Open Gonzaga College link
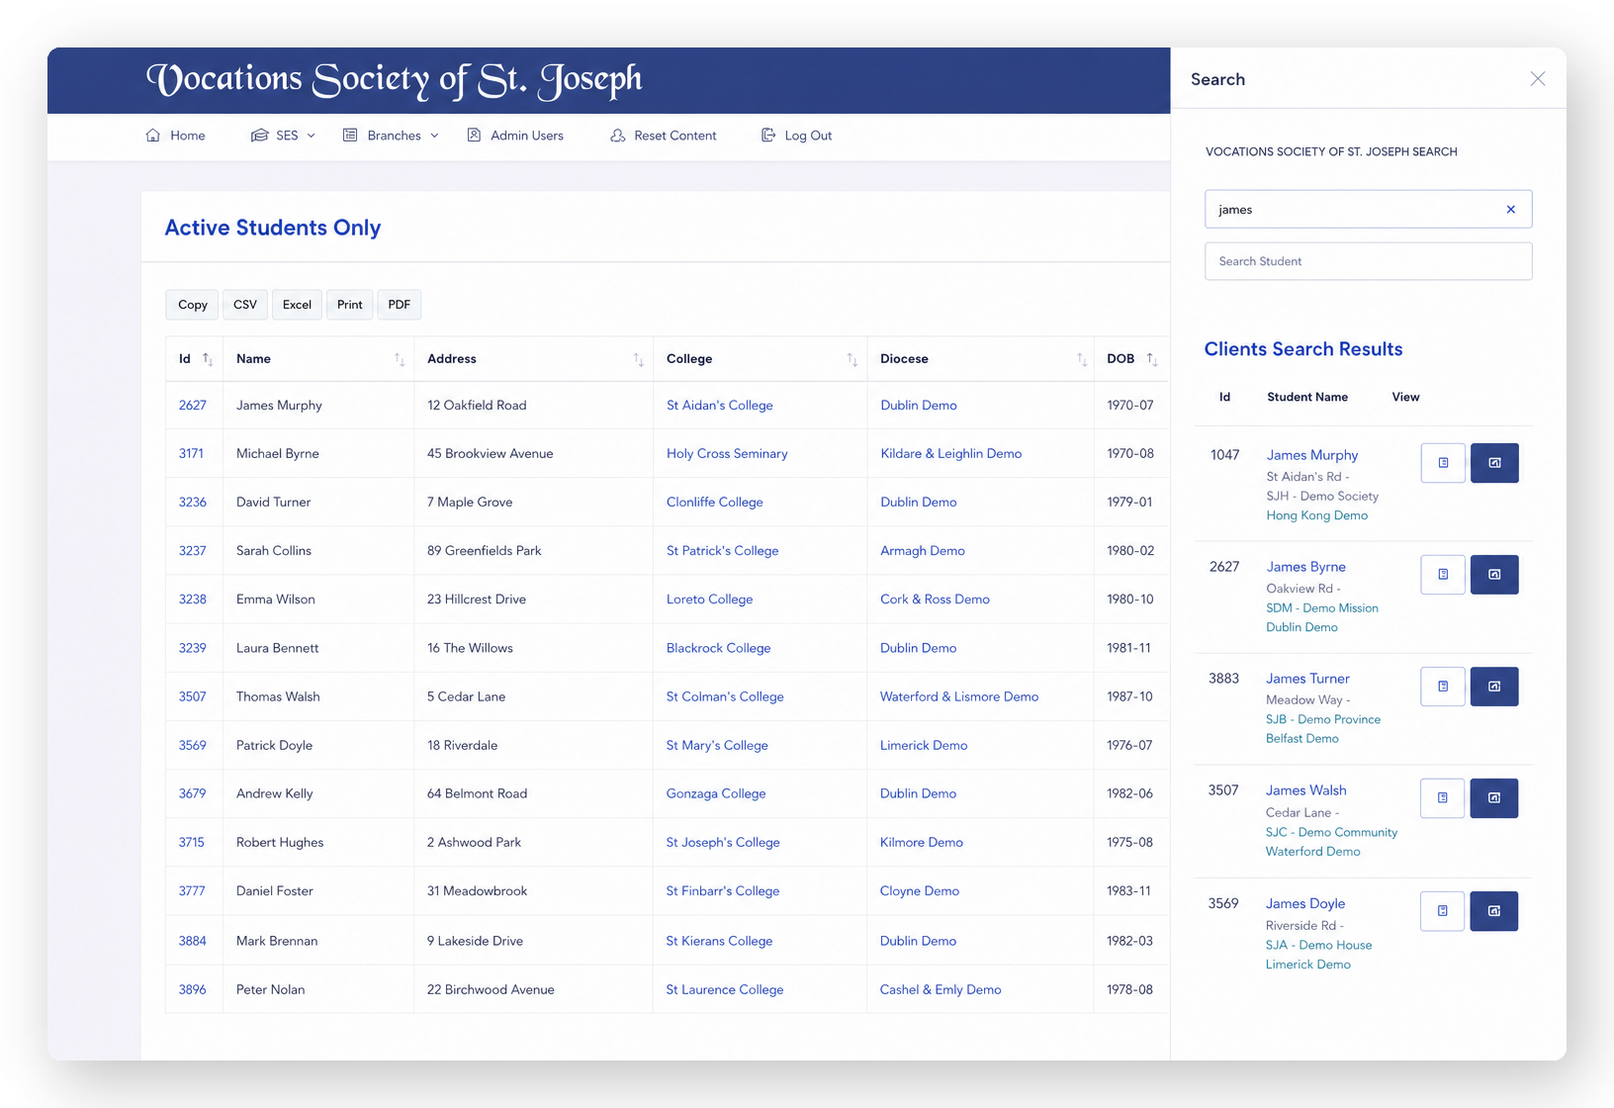Viewport: 1614px width, 1108px height. point(716,794)
